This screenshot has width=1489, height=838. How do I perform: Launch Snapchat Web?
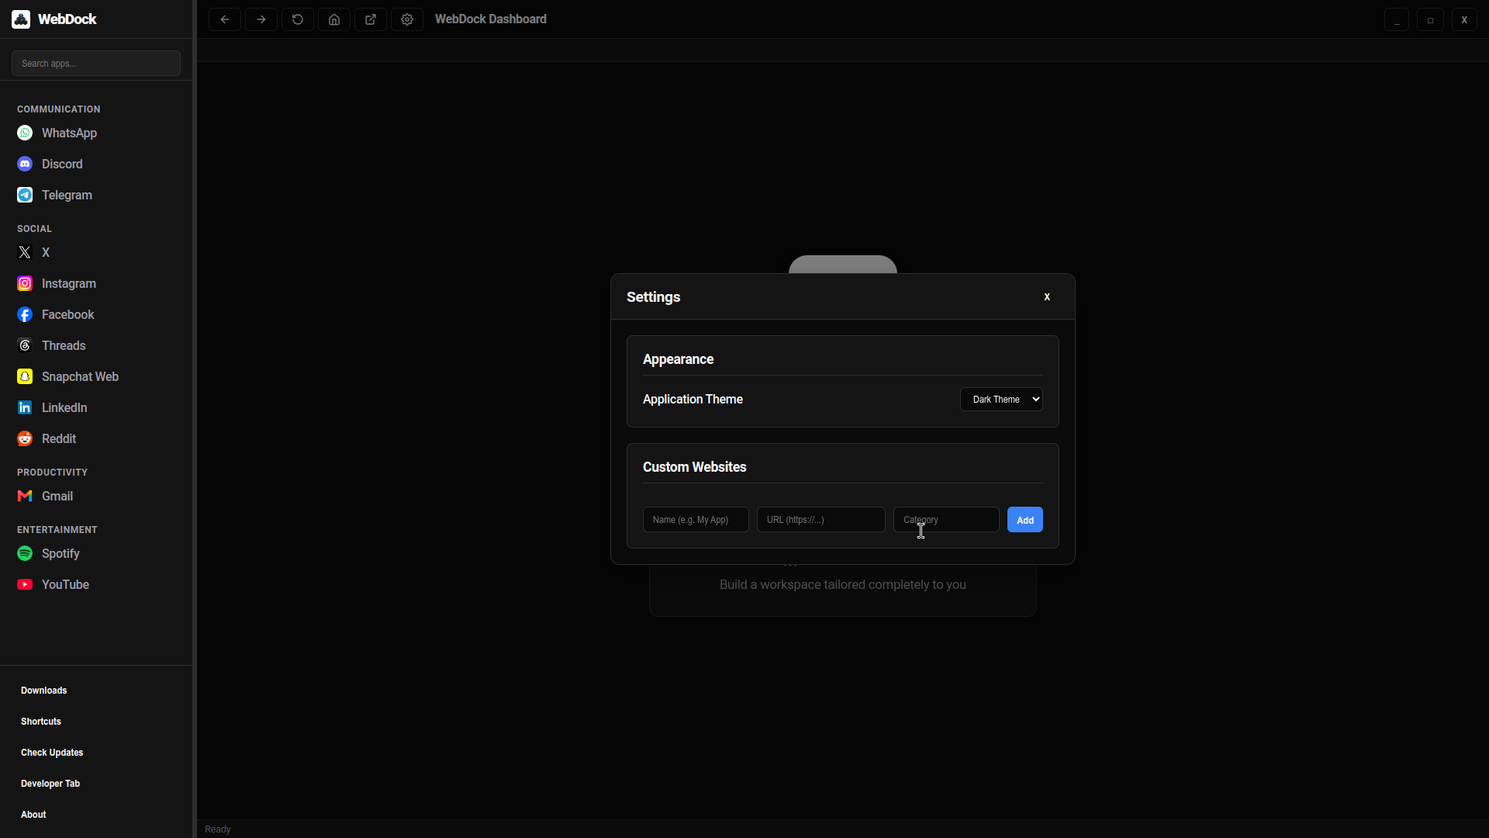point(96,377)
